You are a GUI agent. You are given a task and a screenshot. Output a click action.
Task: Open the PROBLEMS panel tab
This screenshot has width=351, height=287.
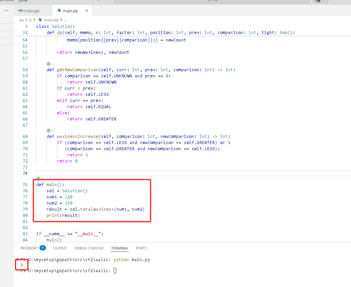(x=29, y=248)
